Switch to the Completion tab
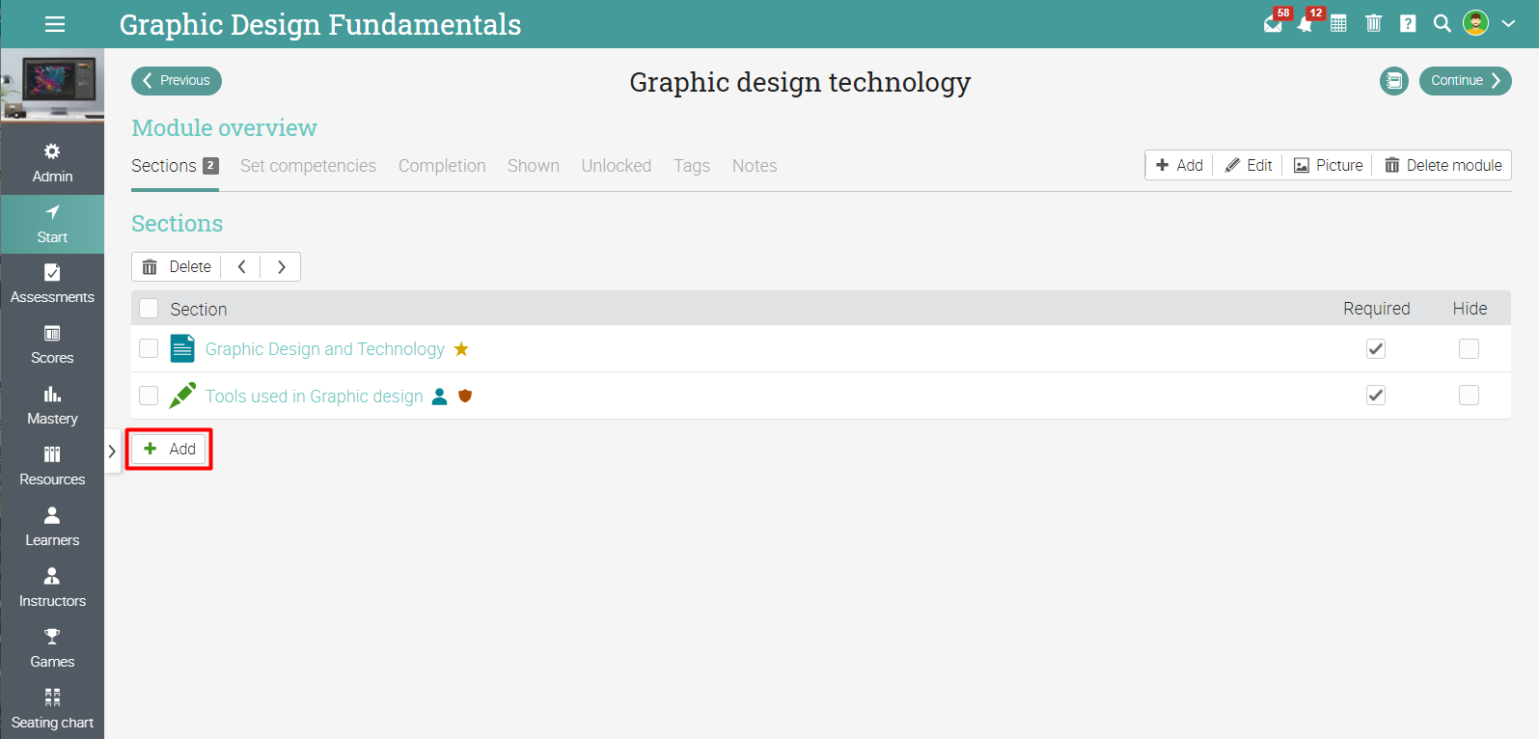This screenshot has width=1539, height=739. [x=442, y=166]
